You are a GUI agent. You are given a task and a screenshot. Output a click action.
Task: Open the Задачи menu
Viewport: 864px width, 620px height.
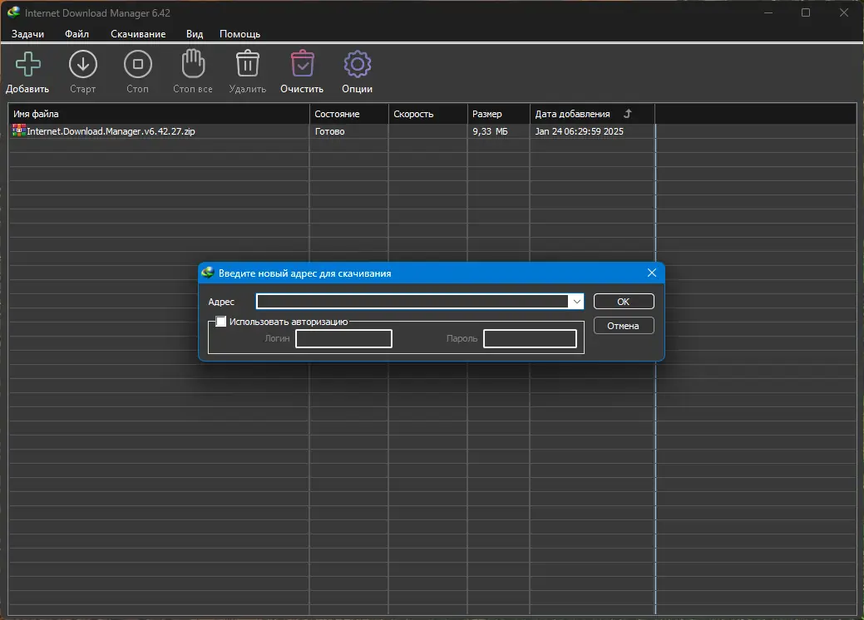coord(27,33)
